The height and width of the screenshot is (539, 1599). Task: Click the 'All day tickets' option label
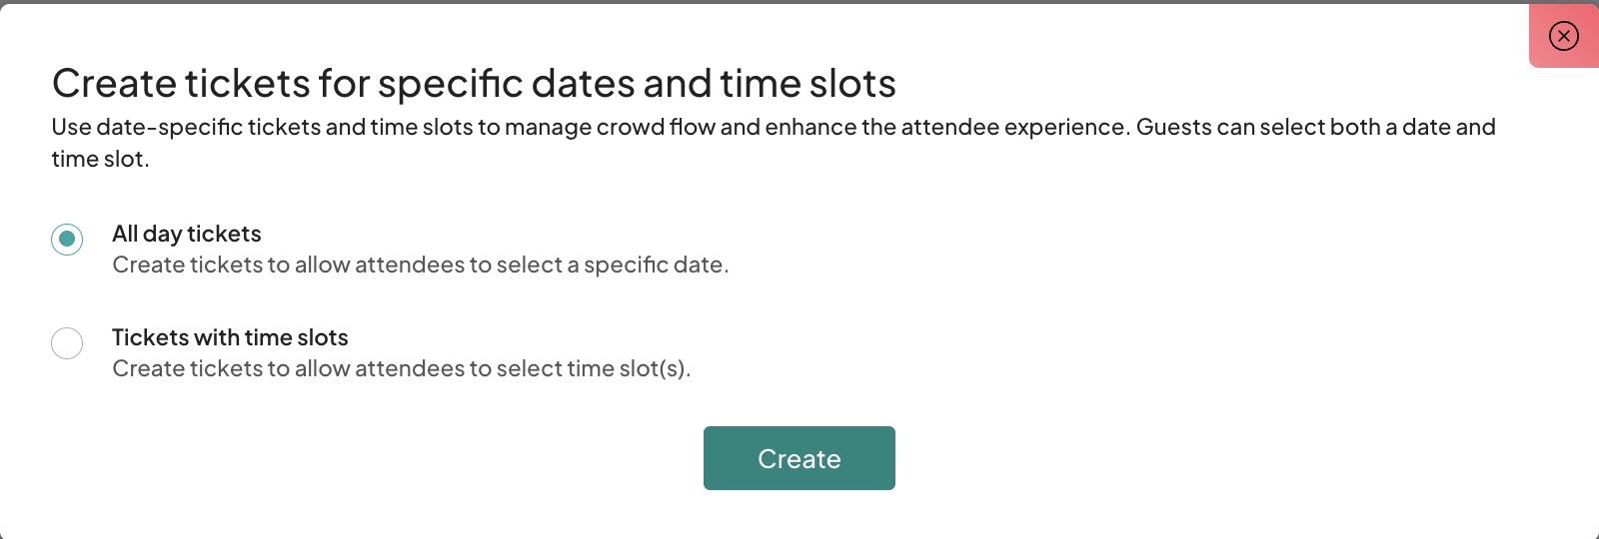click(x=187, y=234)
